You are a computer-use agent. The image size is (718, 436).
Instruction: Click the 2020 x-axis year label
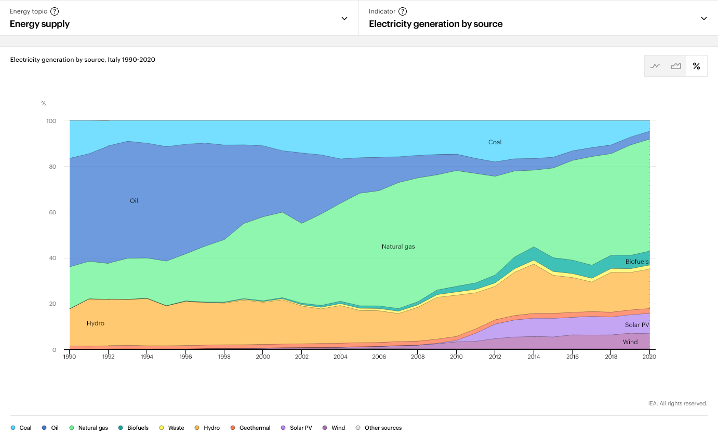click(x=649, y=357)
